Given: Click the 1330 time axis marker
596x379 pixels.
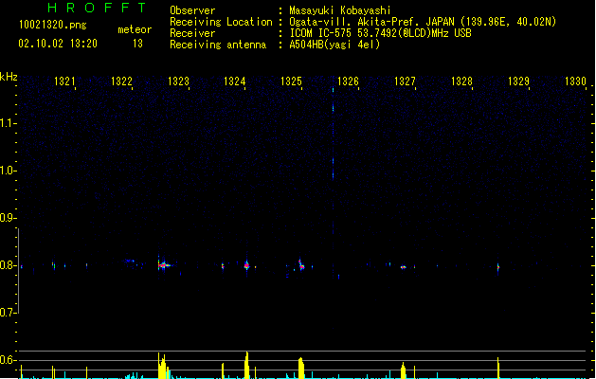Looking at the screenshot, I should pyautogui.click(x=575, y=81).
